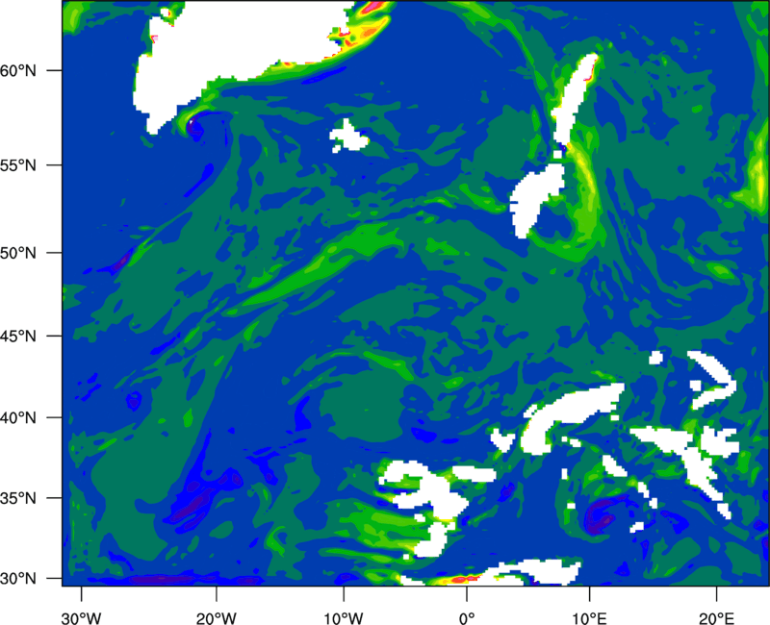The image size is (770, 625).
Task: Click the 40°N latitude label
Action: tap(18, 418)
